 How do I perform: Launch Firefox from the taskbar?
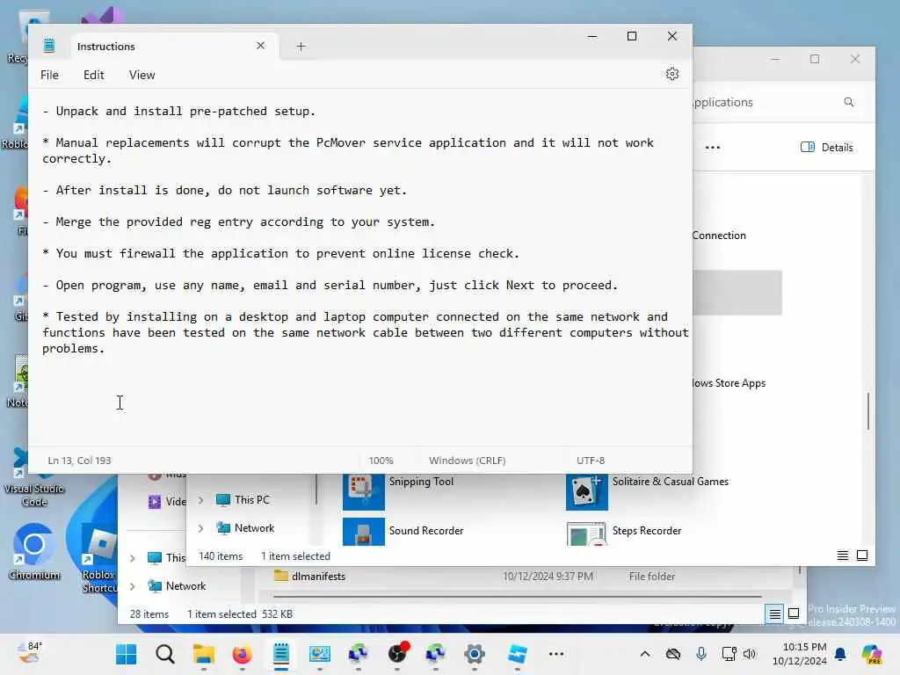pos(243,654)
